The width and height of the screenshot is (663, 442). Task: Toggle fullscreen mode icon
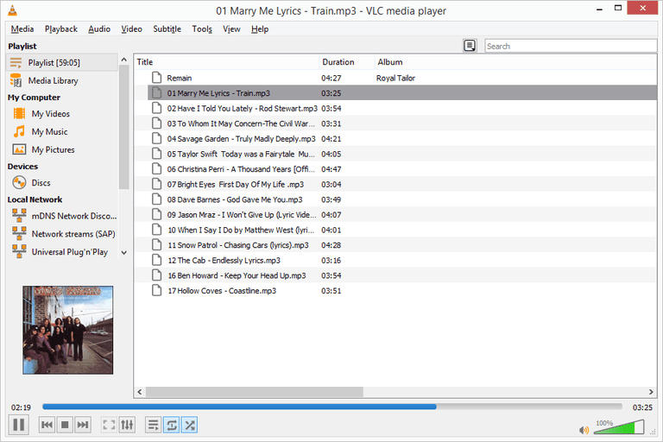click(109, 425)
